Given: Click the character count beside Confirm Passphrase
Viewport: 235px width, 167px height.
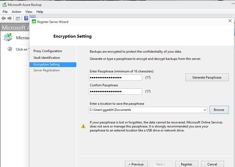Looking at the screenshot, I should (148, 91).
